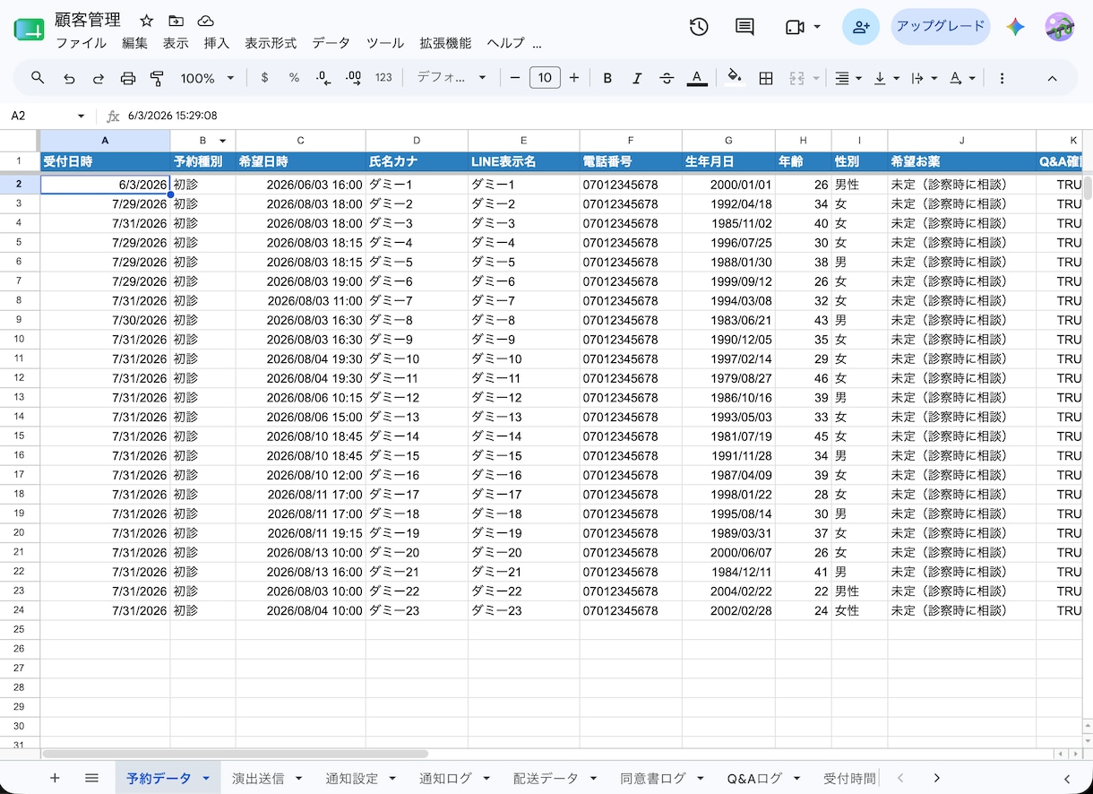Star the 顧客管理 document
1093x794 pixels.
[x=147, y=21]
